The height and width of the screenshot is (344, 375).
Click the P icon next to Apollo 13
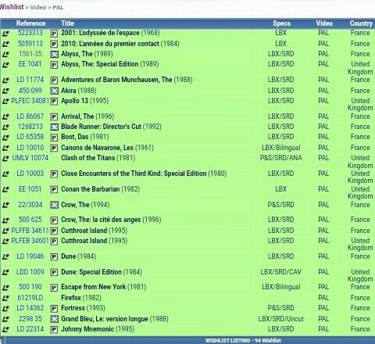click(54, 102)
